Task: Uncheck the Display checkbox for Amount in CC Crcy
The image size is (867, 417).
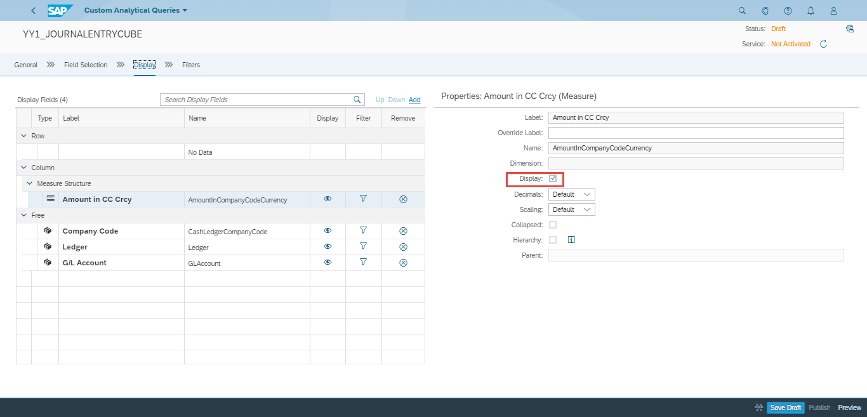Action: point(553,178)
